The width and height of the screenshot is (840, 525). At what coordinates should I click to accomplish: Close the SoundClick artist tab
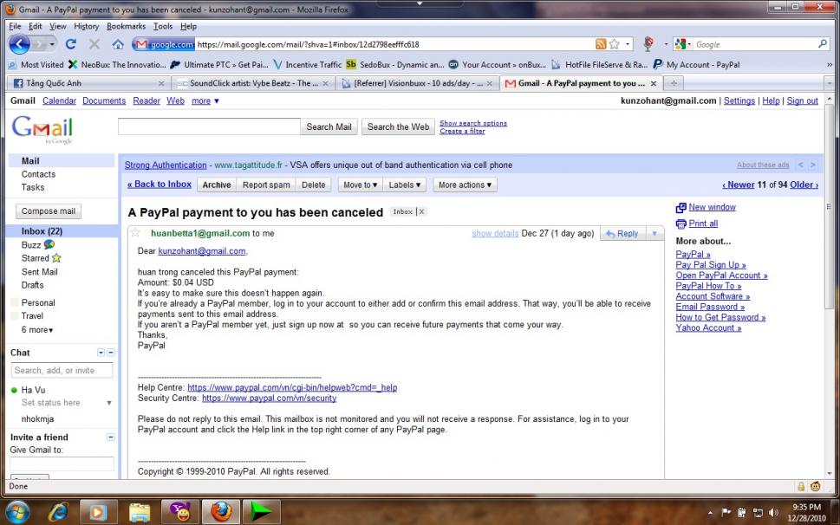325,83
